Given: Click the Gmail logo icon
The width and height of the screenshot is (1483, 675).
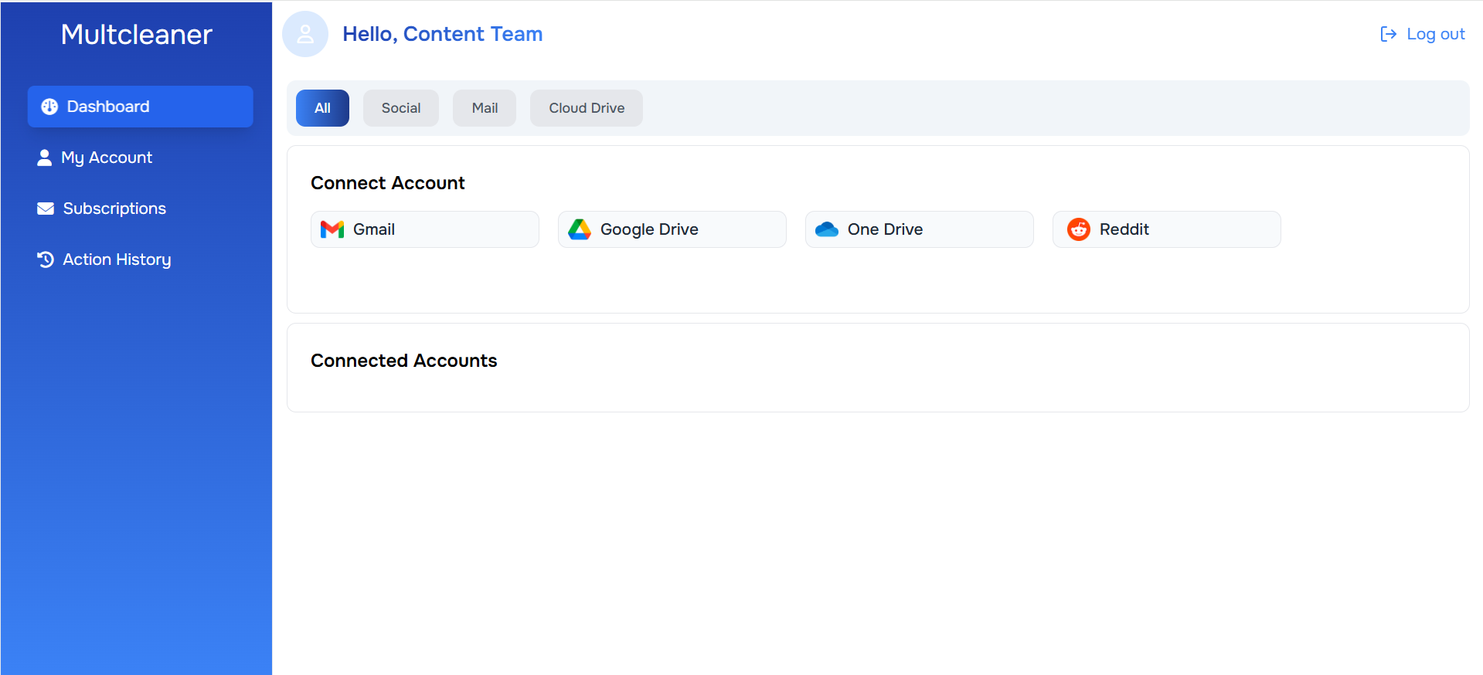Looking at the screenshot, I should pos(332,229).
